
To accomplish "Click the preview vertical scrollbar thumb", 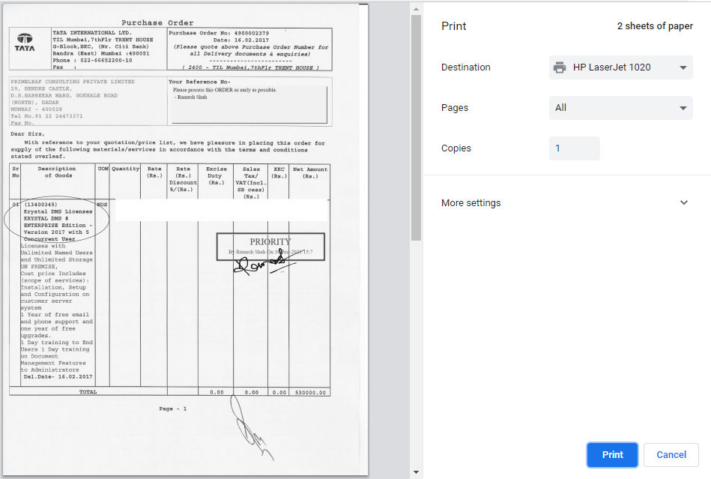I will (x=416, y=128).
